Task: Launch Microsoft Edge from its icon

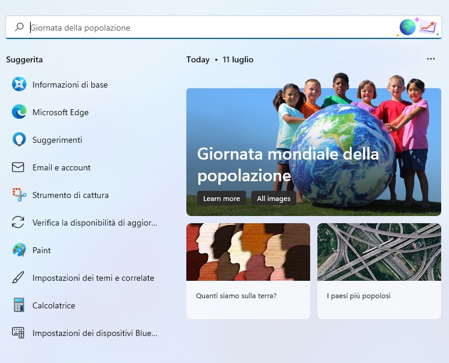Action: point(19,112)
